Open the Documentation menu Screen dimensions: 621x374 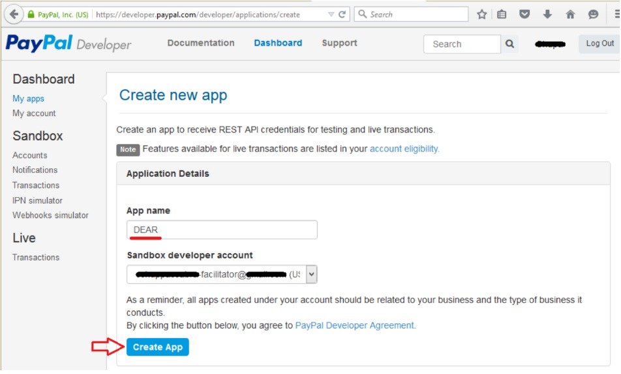click(201, 43)
